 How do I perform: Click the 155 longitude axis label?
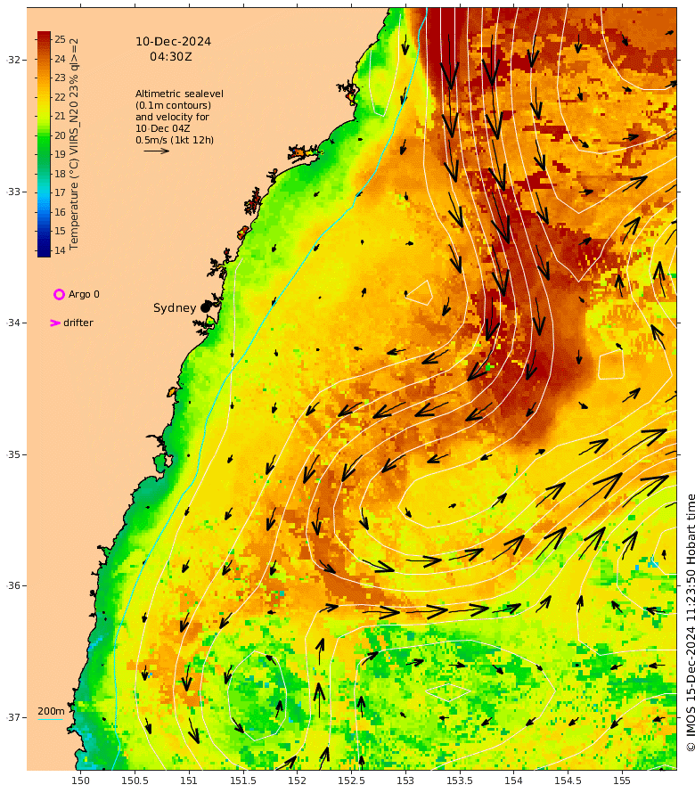[x=622, y=781]
